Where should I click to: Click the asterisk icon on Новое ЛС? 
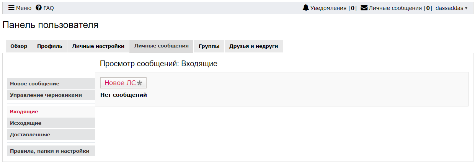(140, 83)
